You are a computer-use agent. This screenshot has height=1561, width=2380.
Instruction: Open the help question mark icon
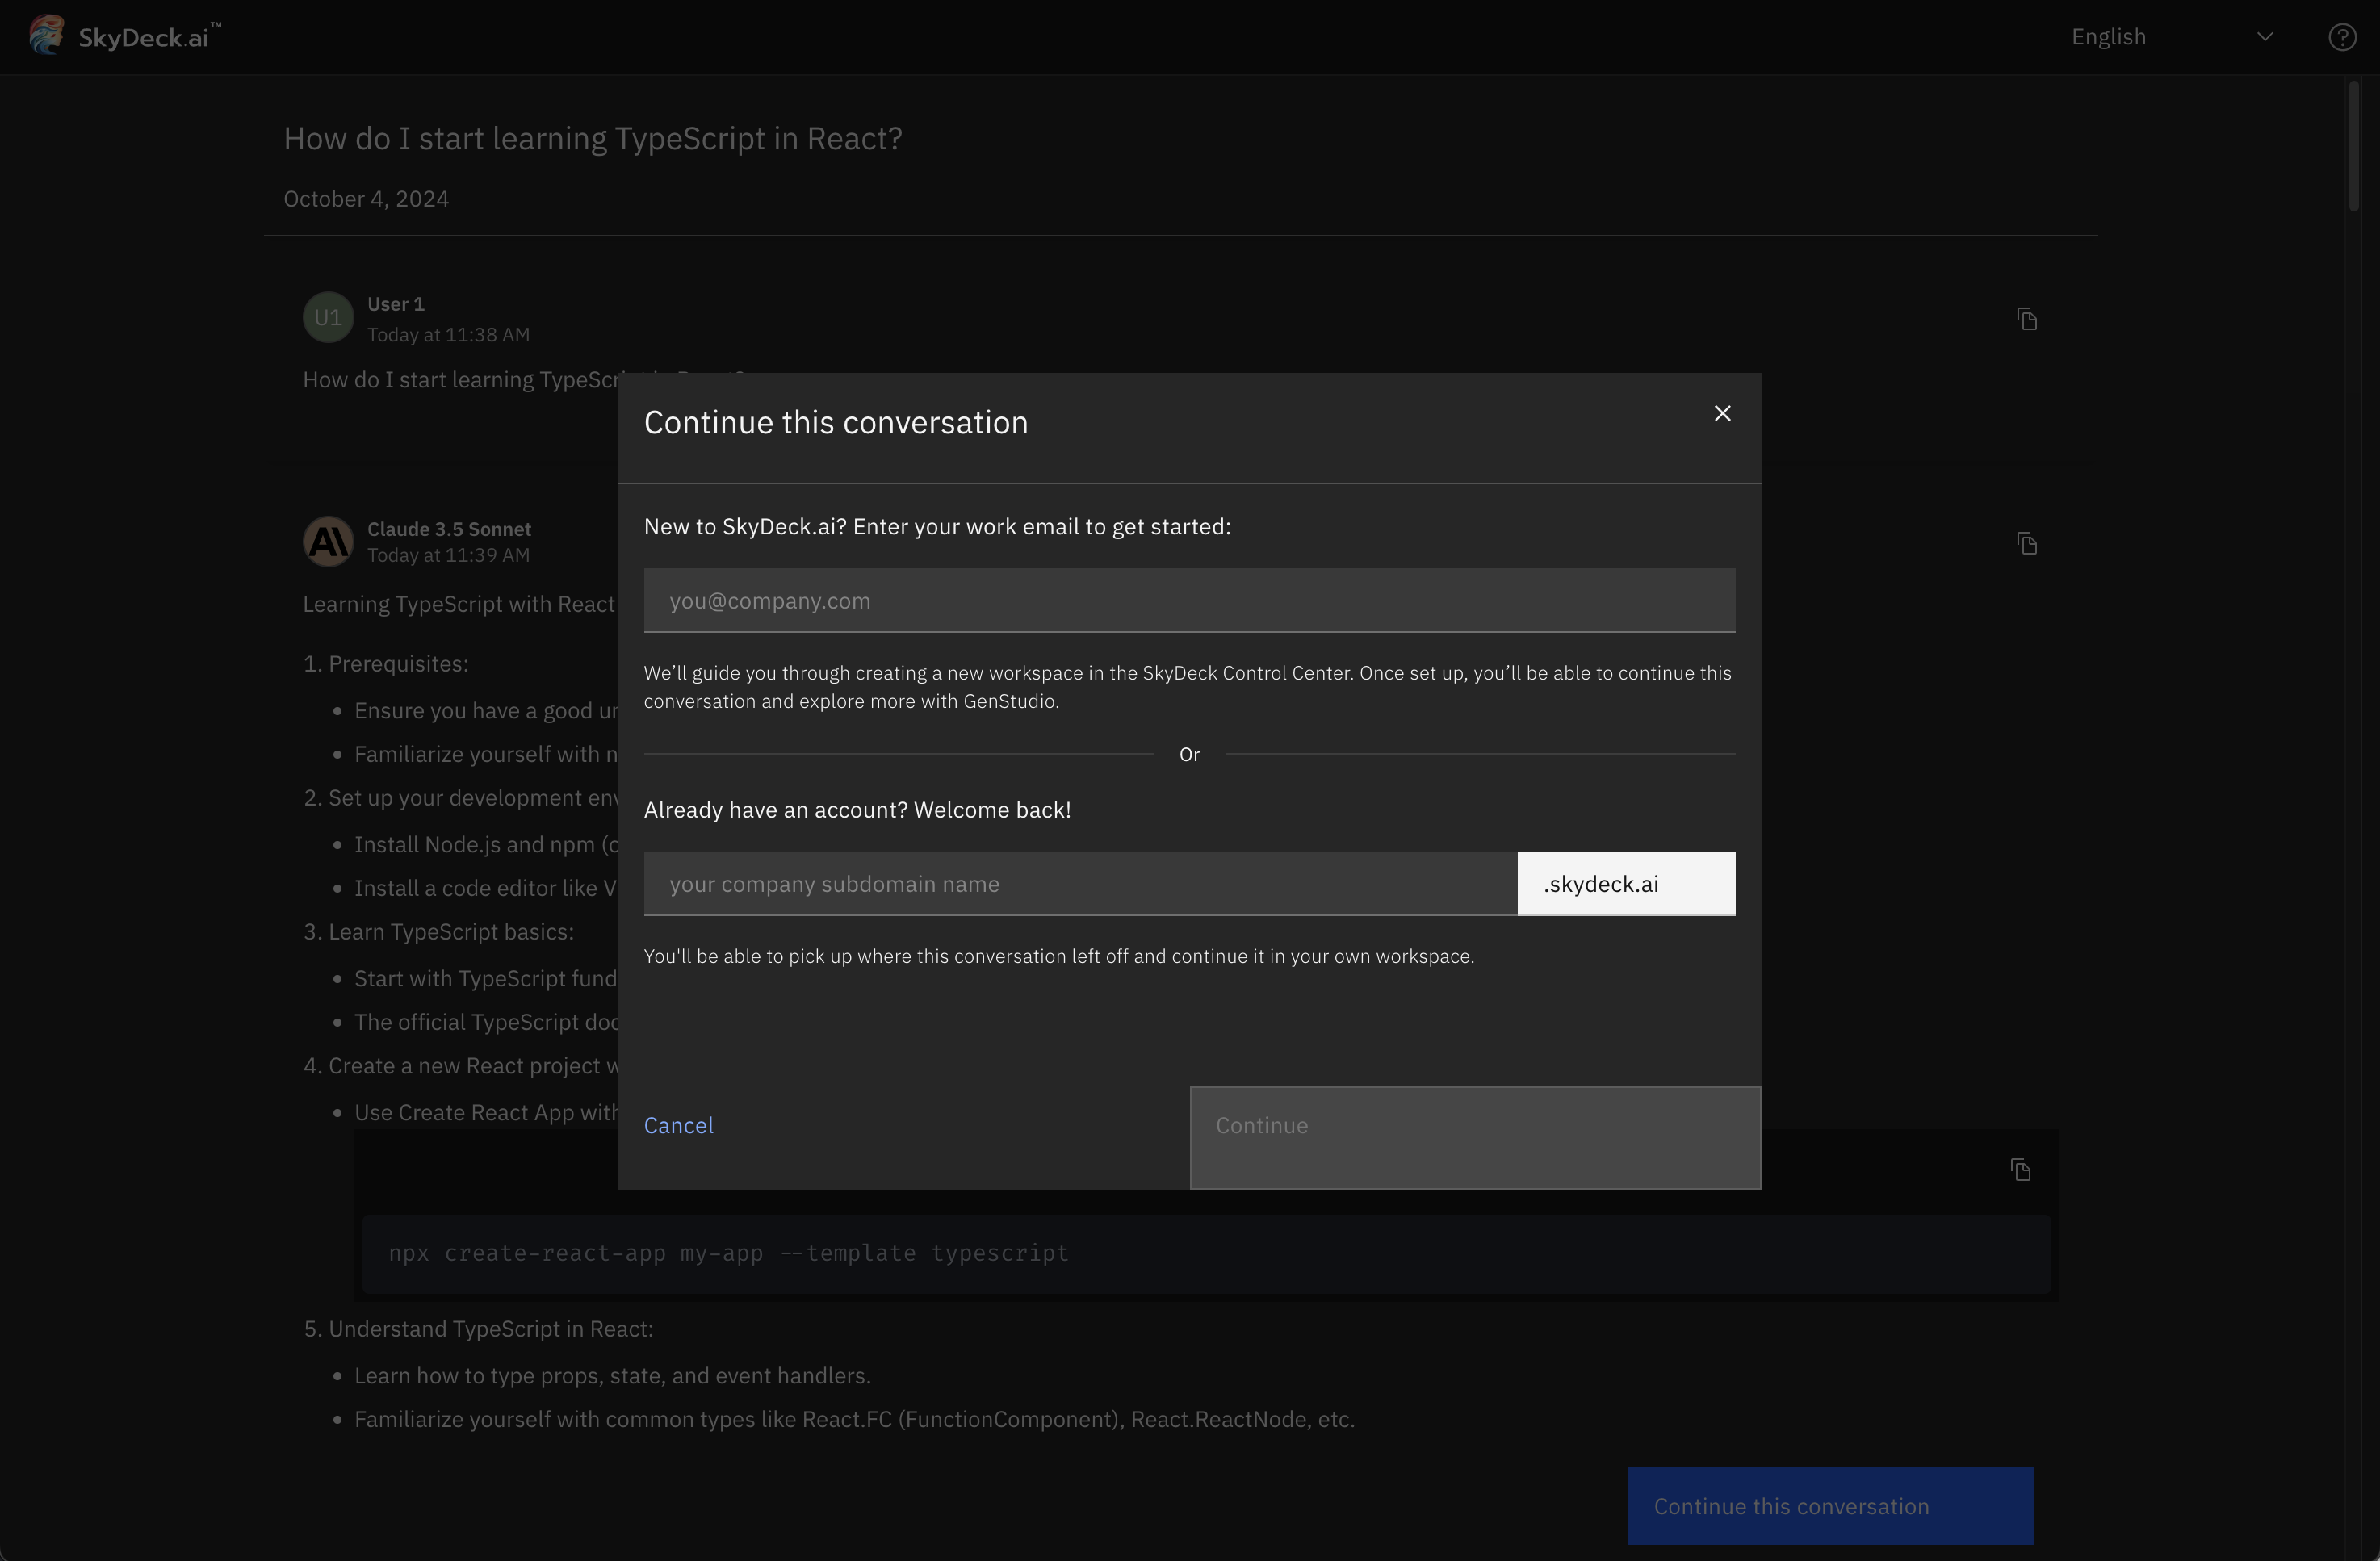(2343, 37)
